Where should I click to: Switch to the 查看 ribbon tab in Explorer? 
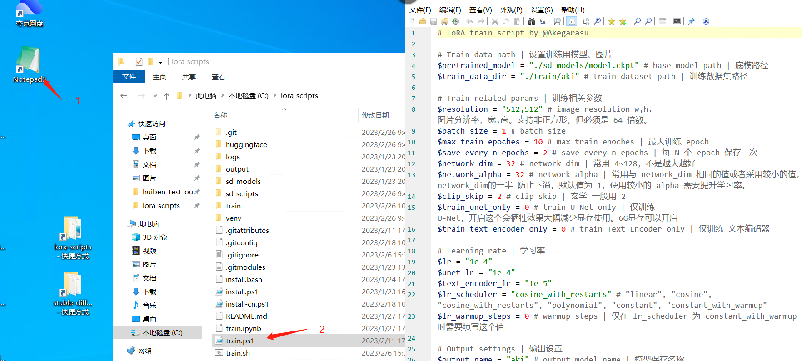point(218,77)
